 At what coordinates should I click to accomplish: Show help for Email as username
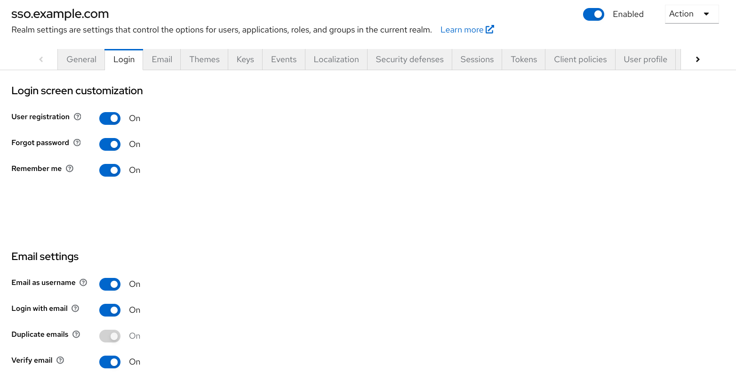tap(83, 283)
